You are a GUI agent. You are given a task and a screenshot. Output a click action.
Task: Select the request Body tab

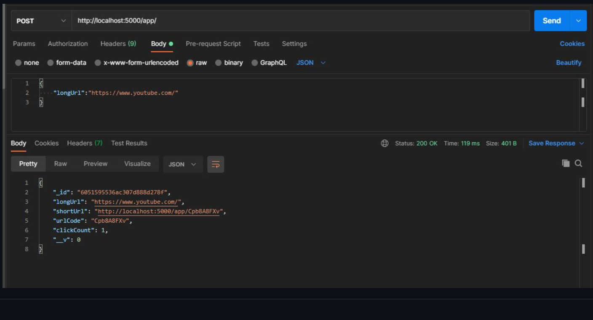pyautogui.click(x=162, y=44)
